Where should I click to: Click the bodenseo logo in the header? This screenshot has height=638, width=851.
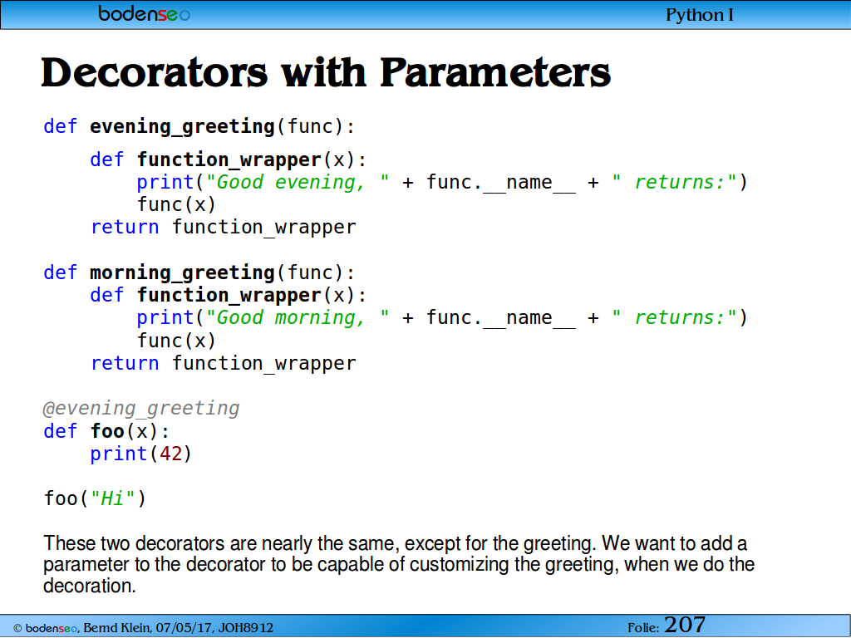[144, 13]
